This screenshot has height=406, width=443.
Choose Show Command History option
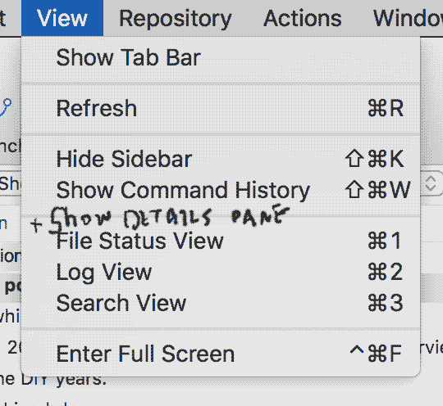point(221,190)
